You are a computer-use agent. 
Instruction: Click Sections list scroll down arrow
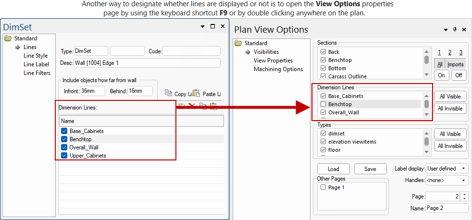coord(426,74)
